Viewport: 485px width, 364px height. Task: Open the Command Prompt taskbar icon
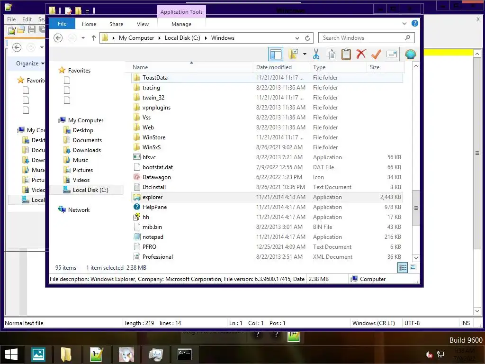(185, 355)
